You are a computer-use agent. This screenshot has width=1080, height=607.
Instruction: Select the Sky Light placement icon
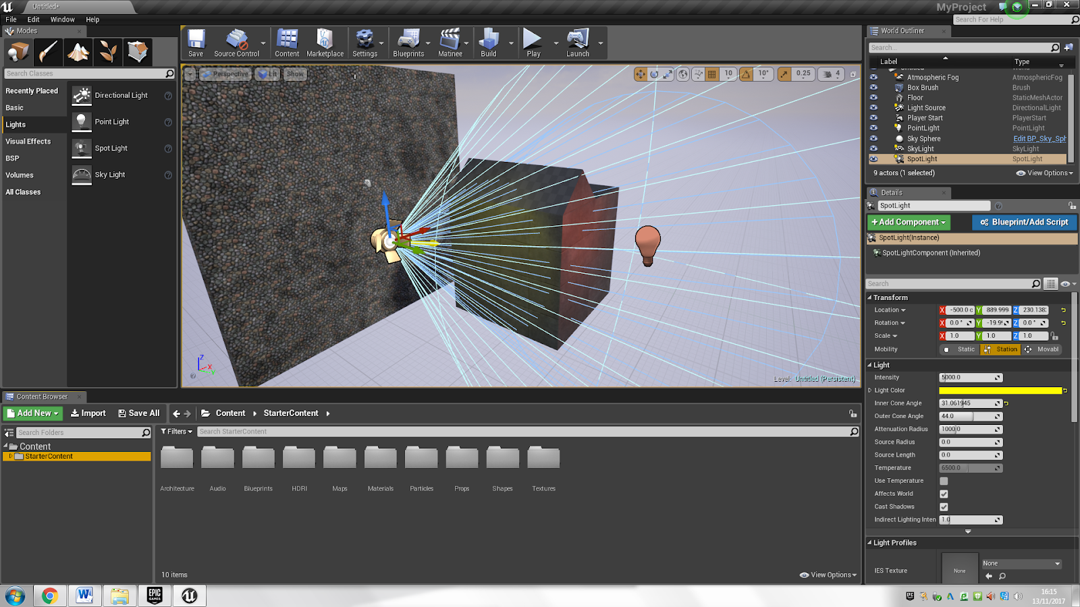tap(82, 175)
